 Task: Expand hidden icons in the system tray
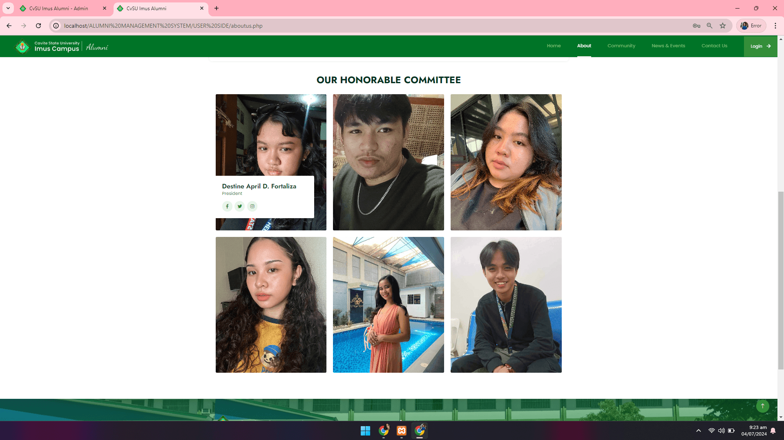699,431
